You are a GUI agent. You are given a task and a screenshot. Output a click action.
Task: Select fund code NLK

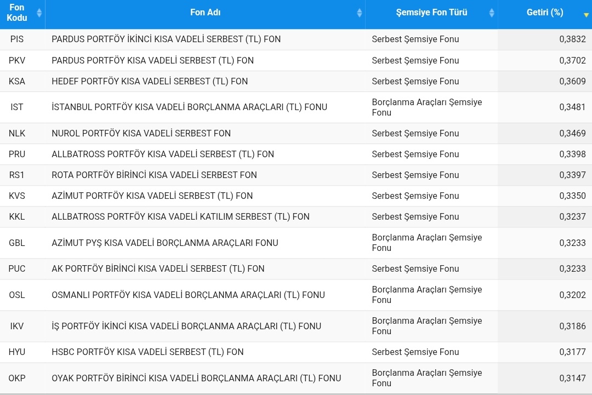pyautogui.click(x=17, y=133)
